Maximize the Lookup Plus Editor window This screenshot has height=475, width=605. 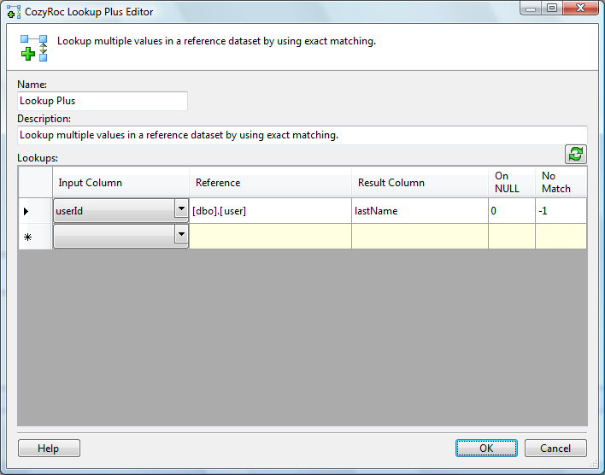(x=552, y=8)
